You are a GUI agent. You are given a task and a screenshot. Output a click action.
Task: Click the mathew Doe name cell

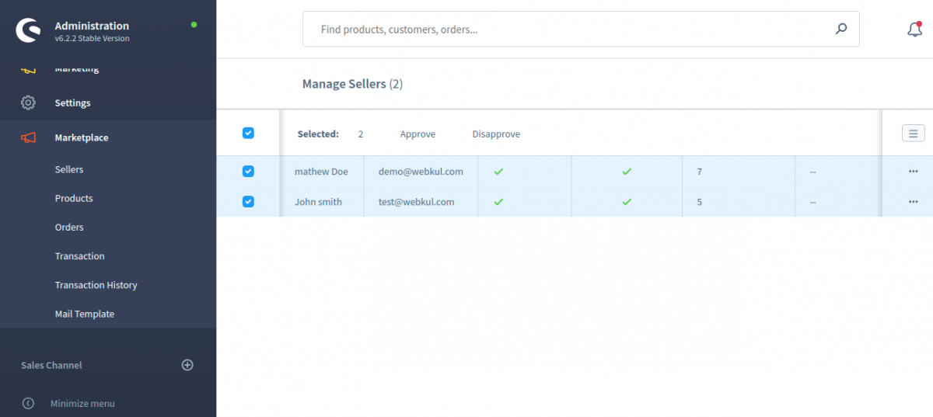(x=321, y=172)
